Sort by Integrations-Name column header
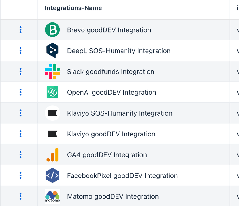239x206 pixels. (x=73, y=8)
